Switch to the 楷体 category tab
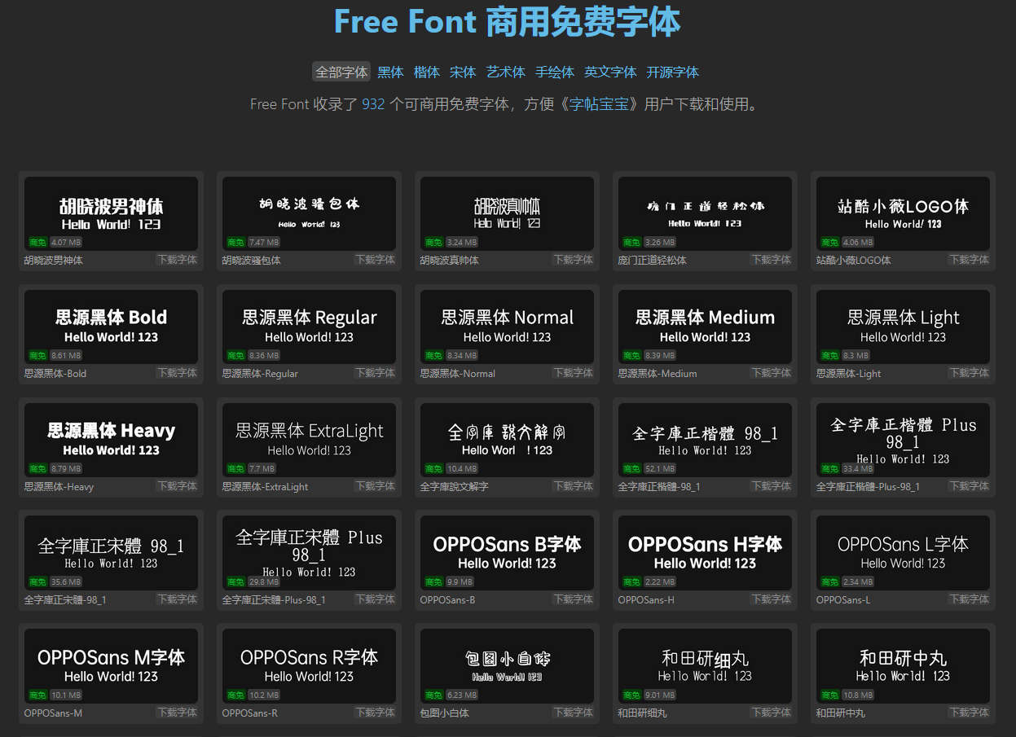The width and height of the screenshot is (1016, 737). 427,72
